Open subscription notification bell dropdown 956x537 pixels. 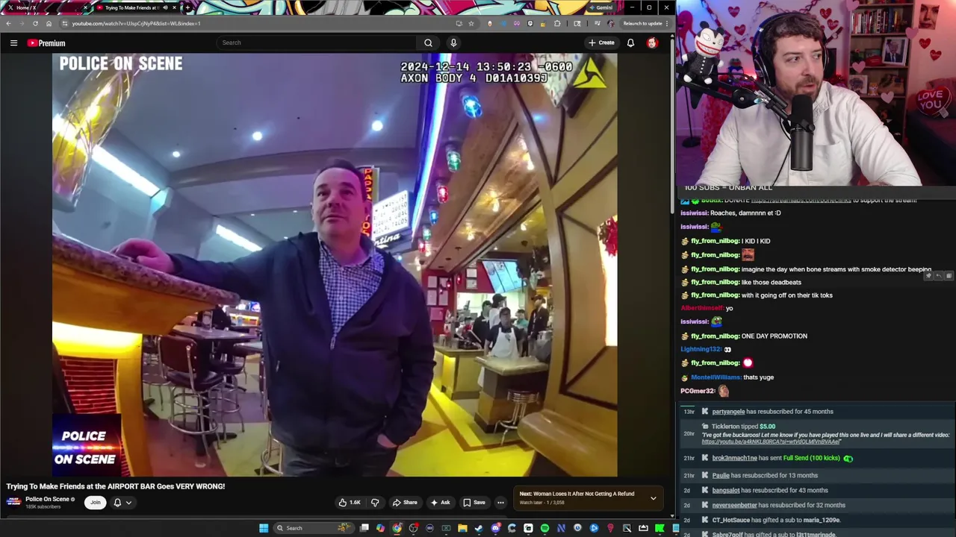122,503
